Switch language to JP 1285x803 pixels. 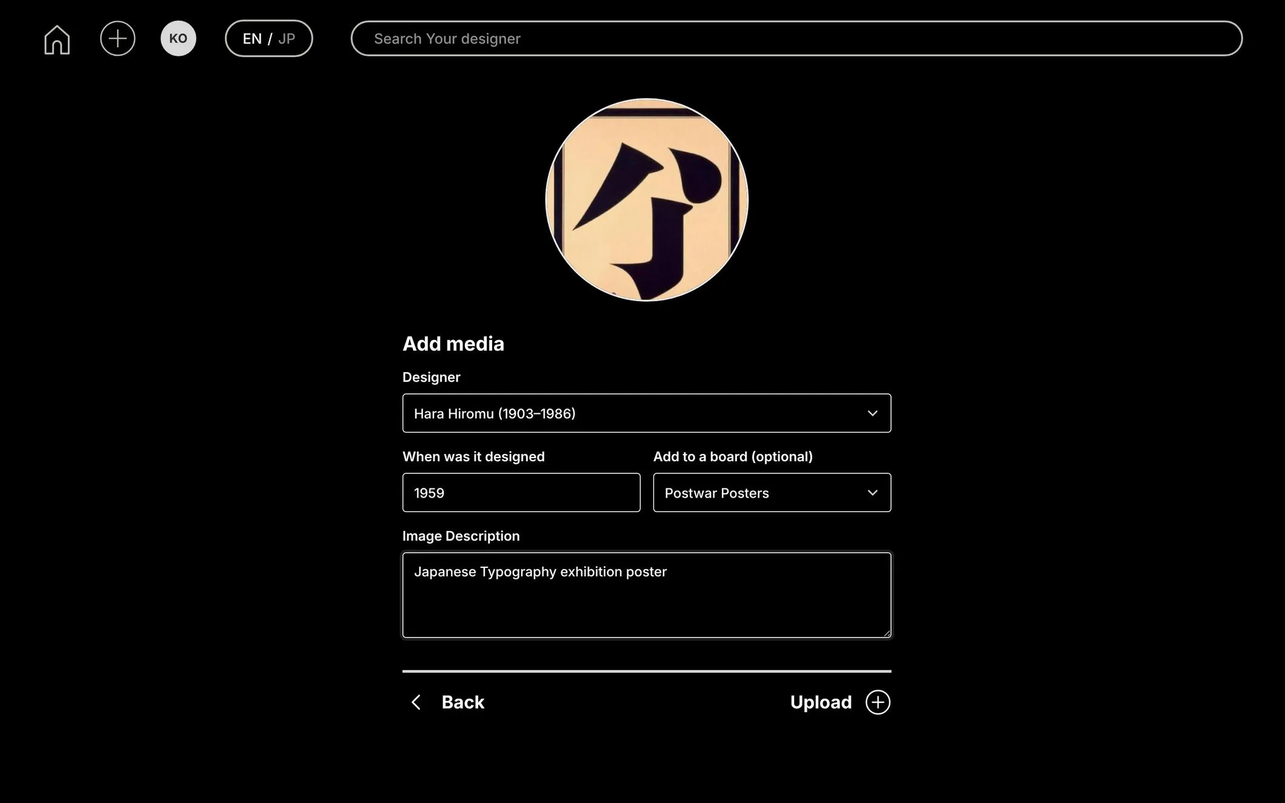[x=287, y=39]
